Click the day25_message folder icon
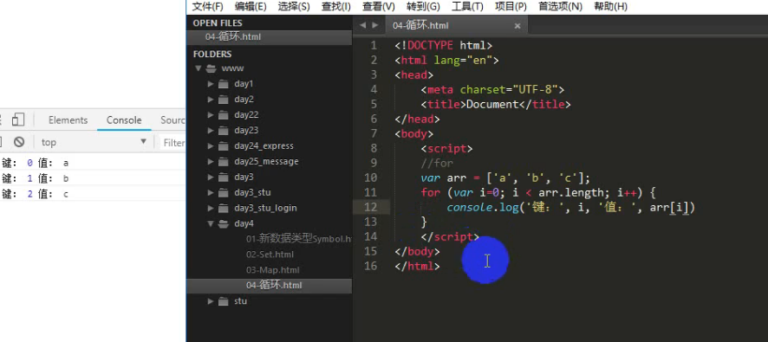This screenshot has height=342, width=768. (x=224, y=161)
